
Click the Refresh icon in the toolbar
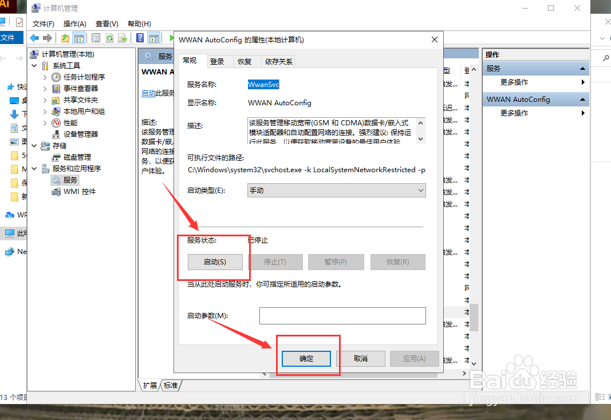(x=111, y=38)
